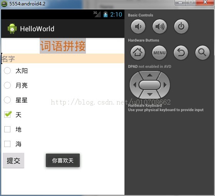Close the emulator window
This screenshot has width=215, height=196.
(x=205, y=2)
